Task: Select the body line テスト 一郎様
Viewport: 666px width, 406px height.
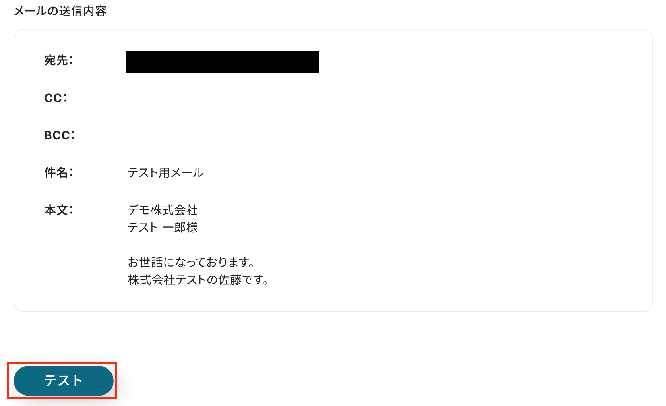Action: pos(163,227)
